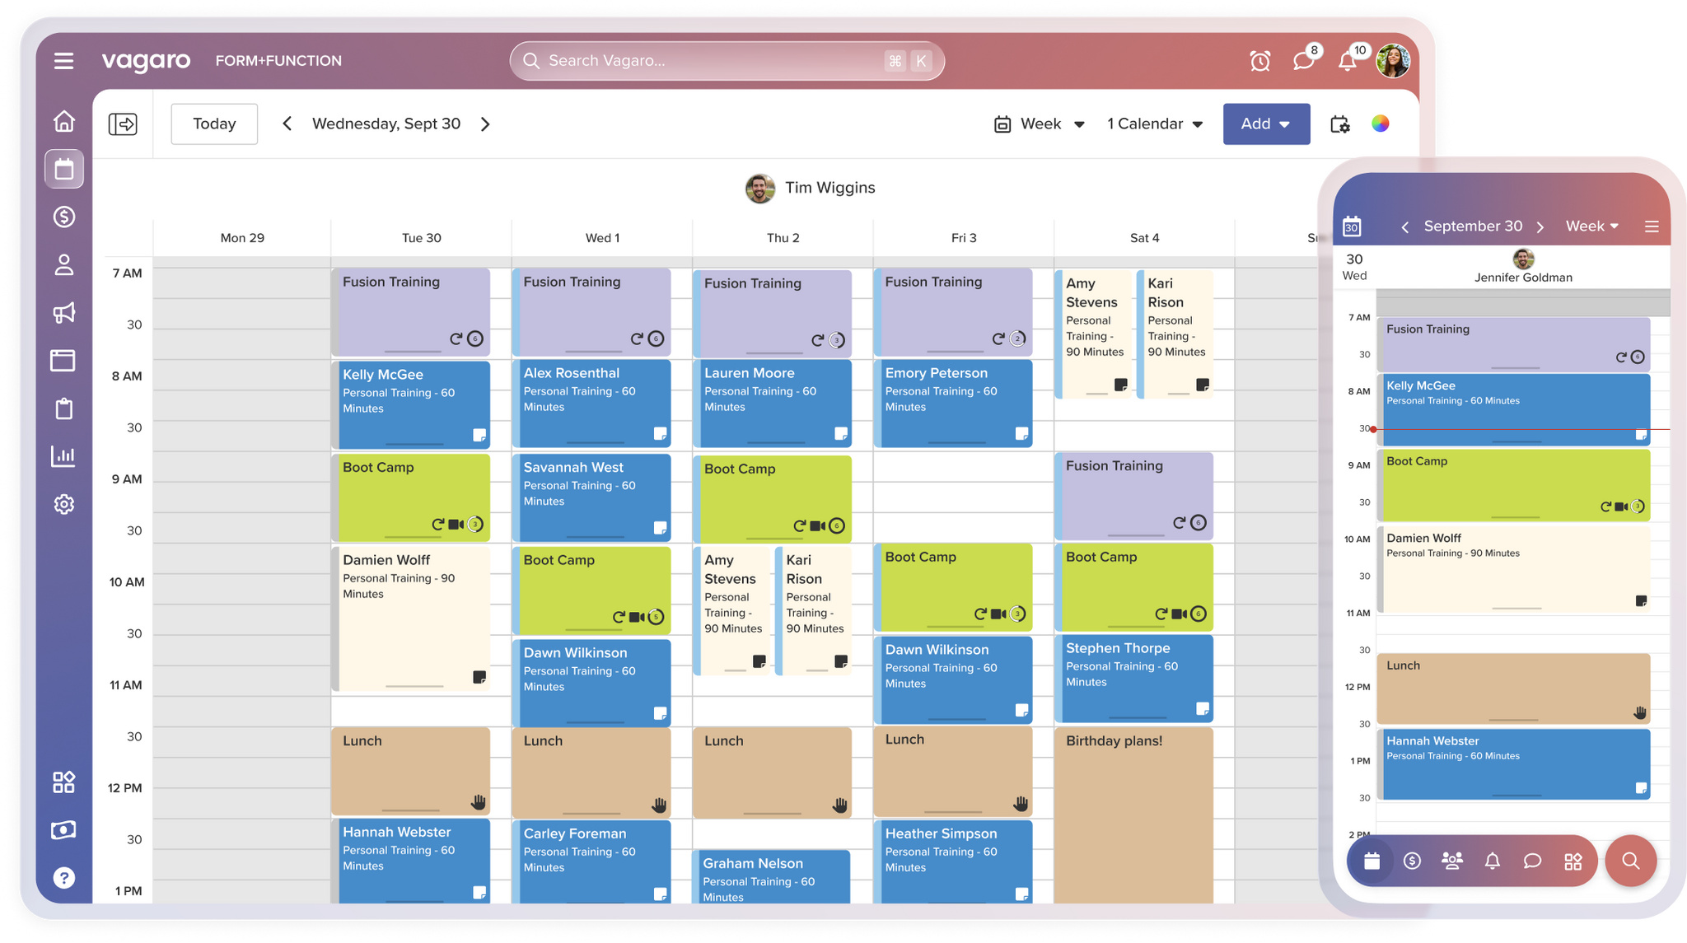Expand the Week view dropdown
Viewport: 1687px width, 943px height.
tap(1040, 124)
